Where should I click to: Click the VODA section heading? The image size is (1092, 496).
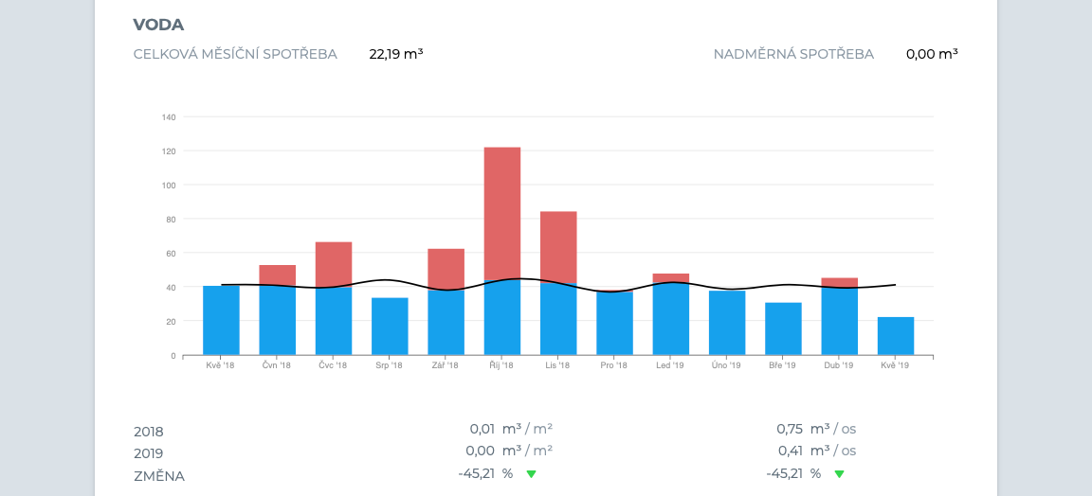[158, 25]
